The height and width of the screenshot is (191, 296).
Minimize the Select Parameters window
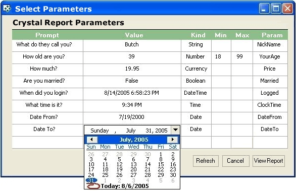[x=264, y=9]
